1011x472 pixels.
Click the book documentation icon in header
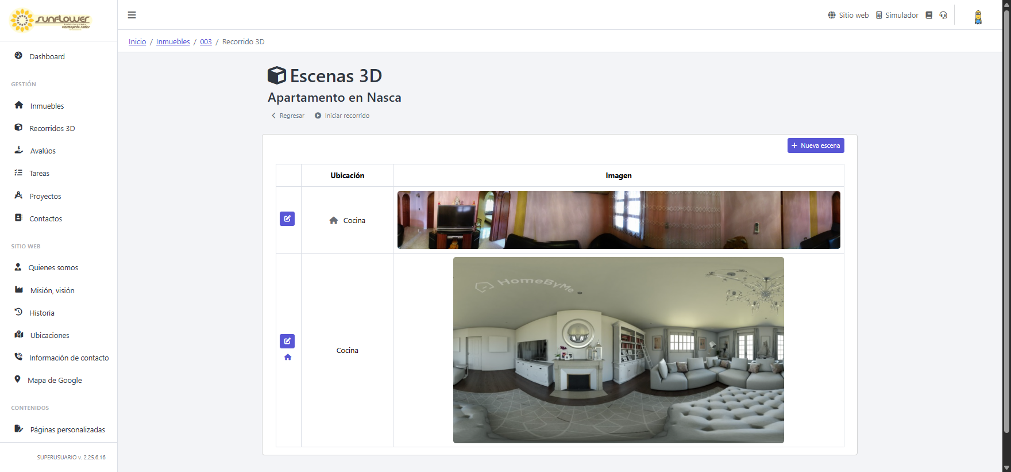point(929,16)
